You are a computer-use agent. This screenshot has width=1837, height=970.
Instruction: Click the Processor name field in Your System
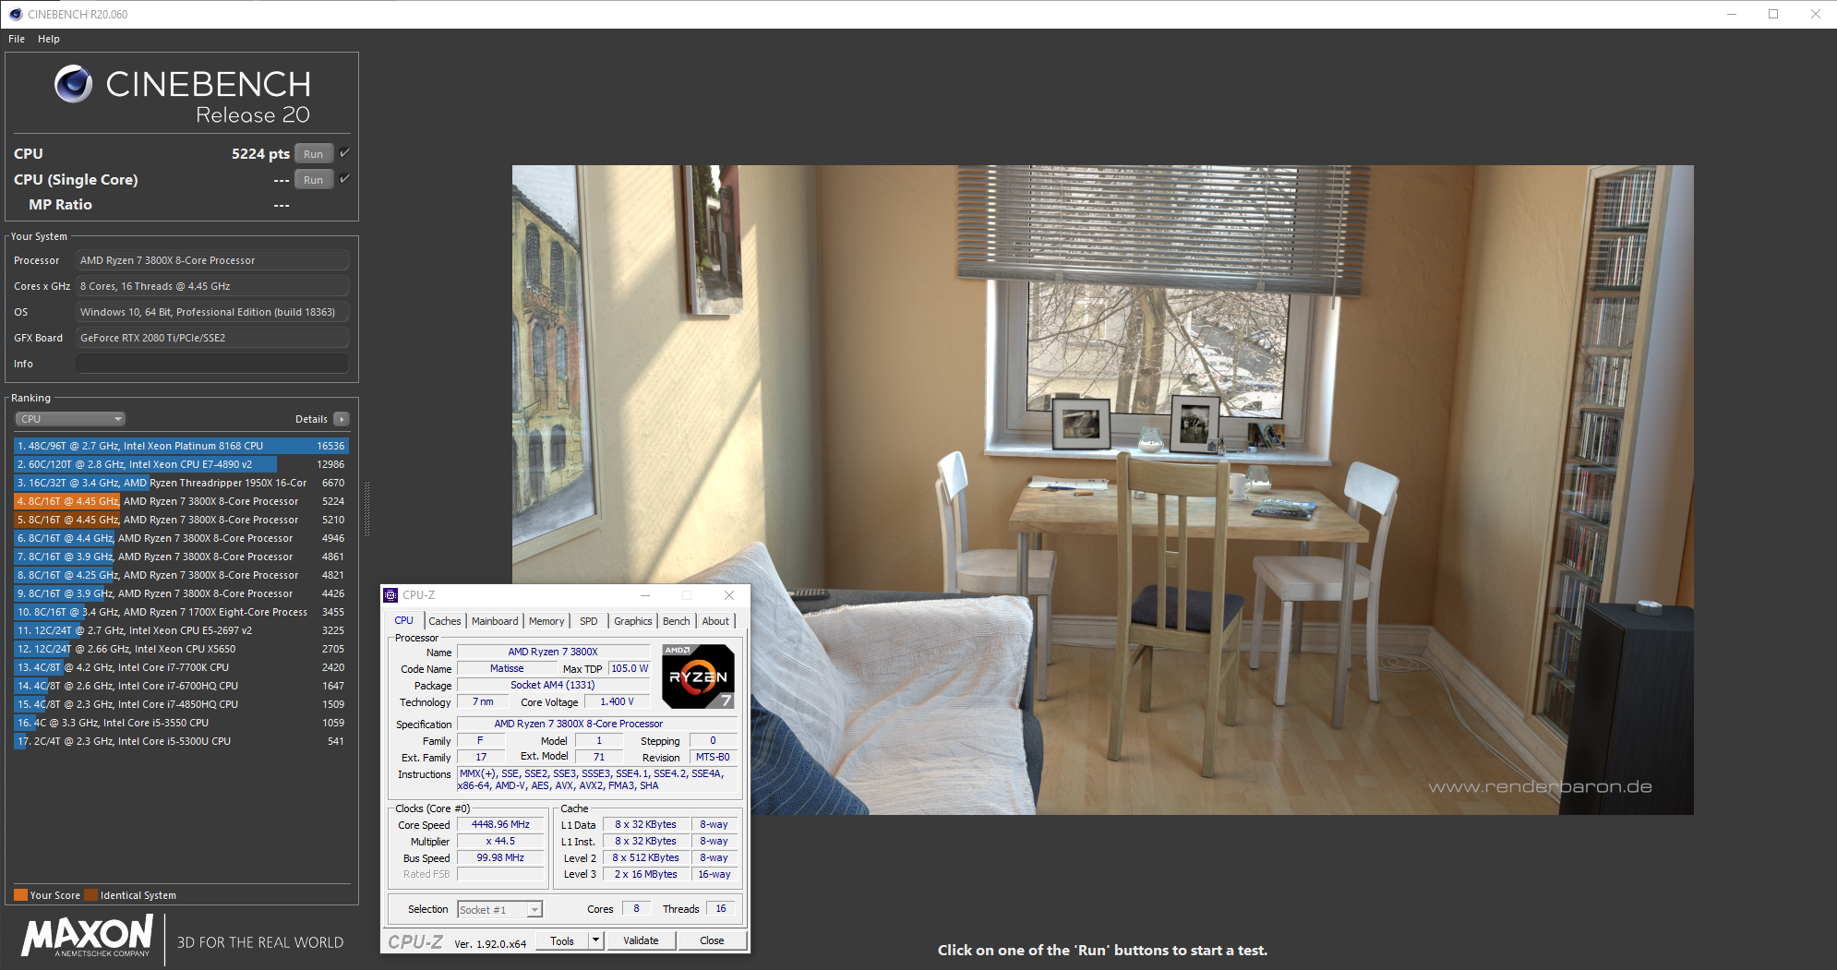[x=212, y=260]
